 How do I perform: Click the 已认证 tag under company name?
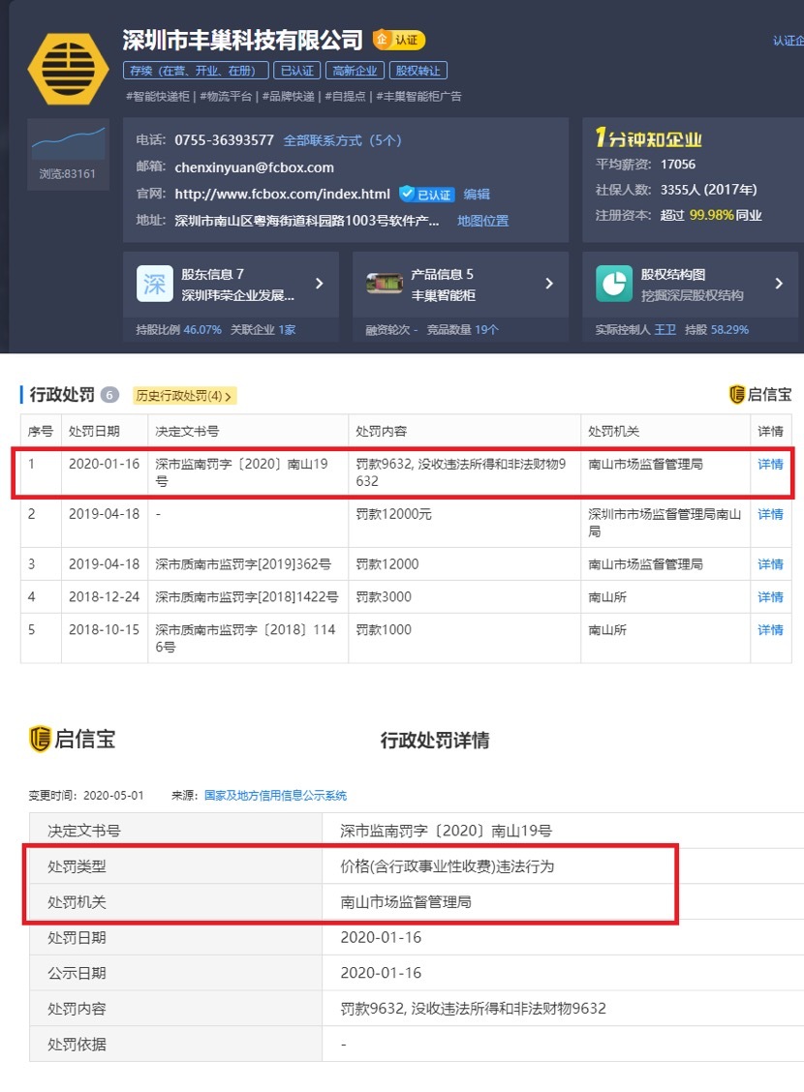click(297, 71)
